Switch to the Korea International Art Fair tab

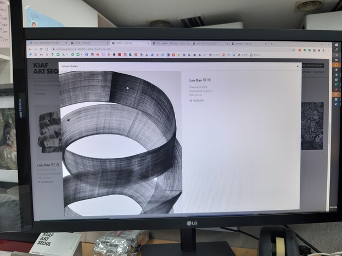[x=47, y=43]
